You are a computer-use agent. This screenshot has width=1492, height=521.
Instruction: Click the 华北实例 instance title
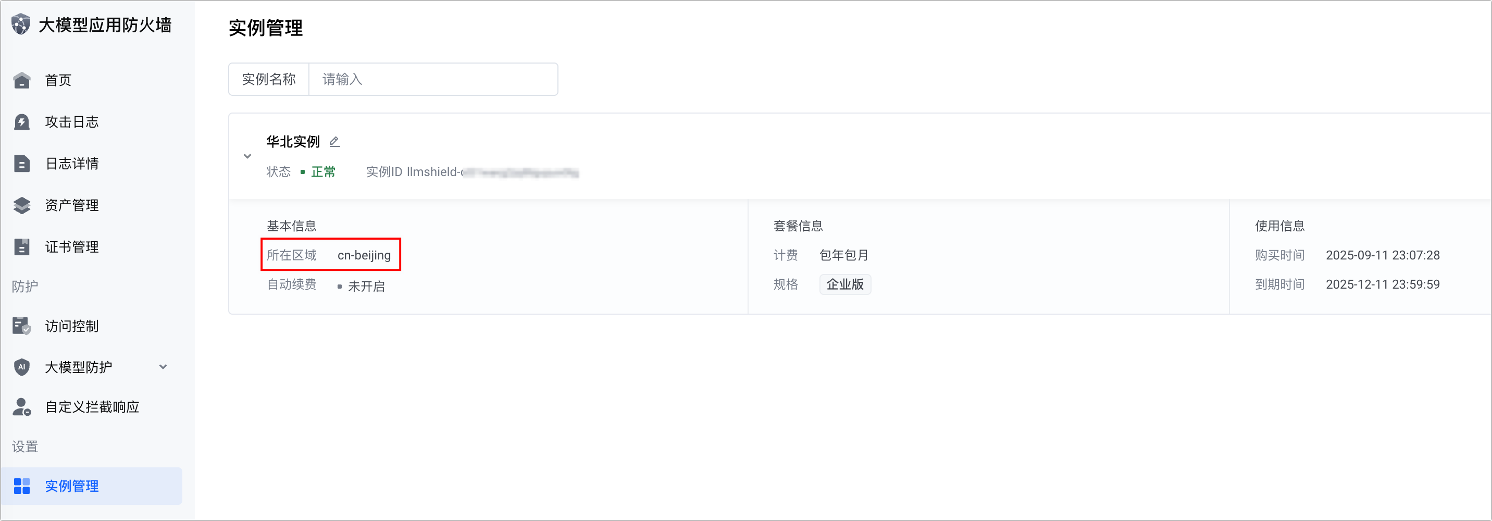tap(293, 141)
